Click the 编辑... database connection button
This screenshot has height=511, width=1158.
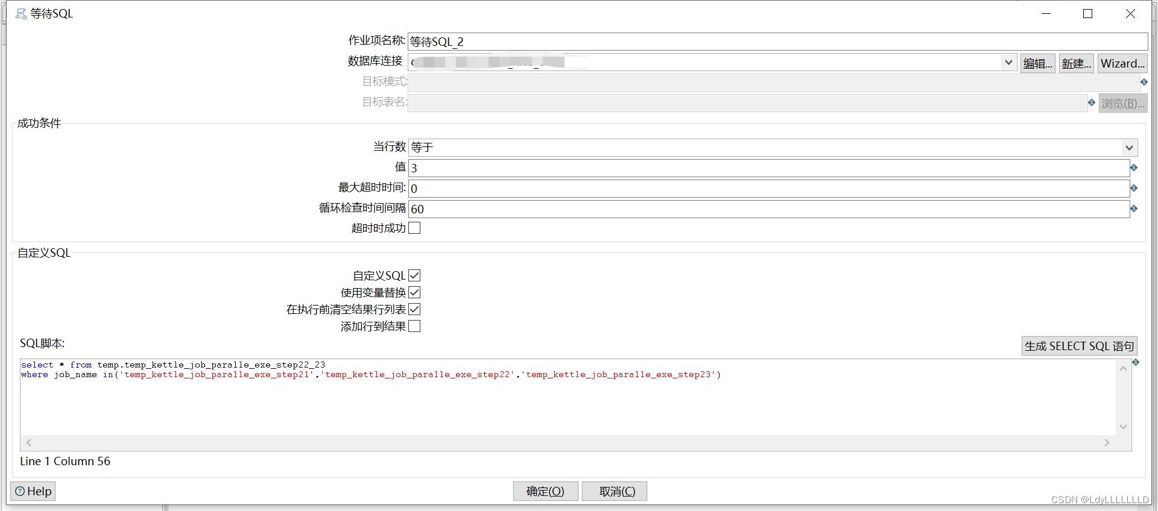click(x=1038, y=63)
